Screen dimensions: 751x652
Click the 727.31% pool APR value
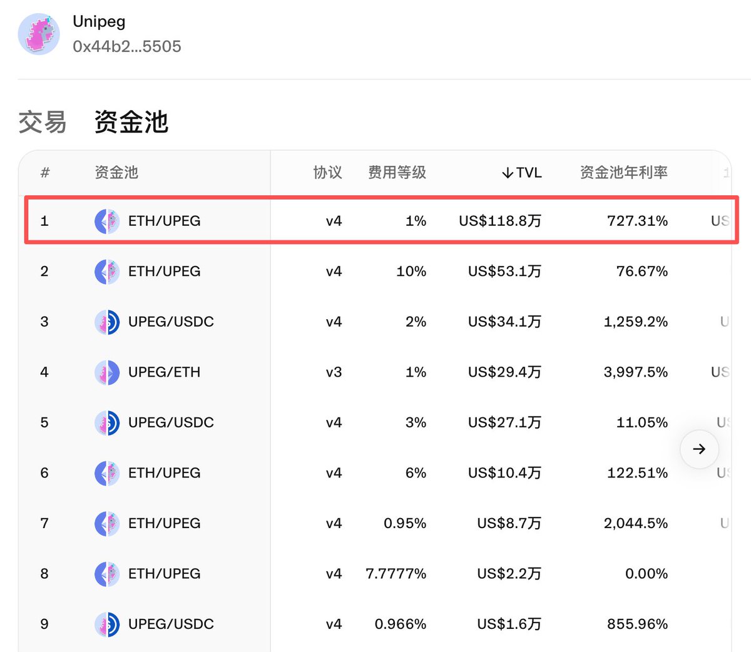pyautogui.click(x=637, y=221)
